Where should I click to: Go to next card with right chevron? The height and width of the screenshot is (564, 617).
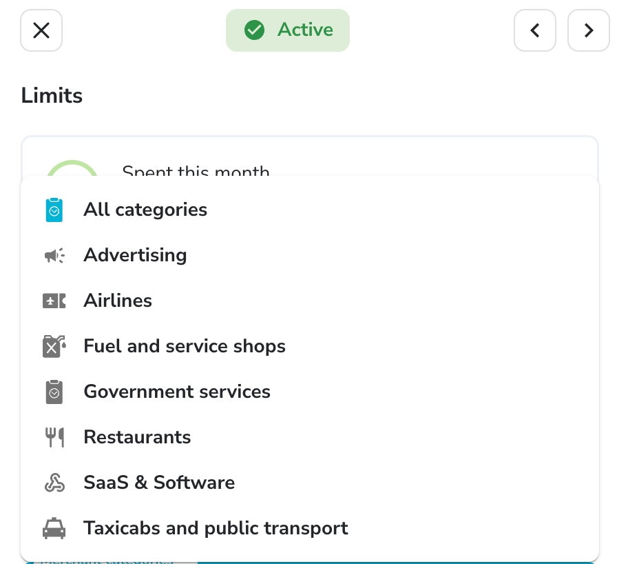coord(589,30)
